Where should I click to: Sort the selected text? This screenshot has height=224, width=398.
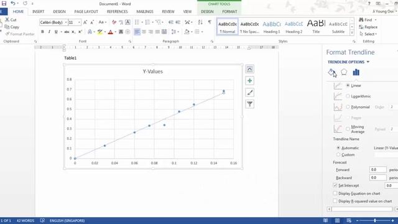tap(200, 22)
